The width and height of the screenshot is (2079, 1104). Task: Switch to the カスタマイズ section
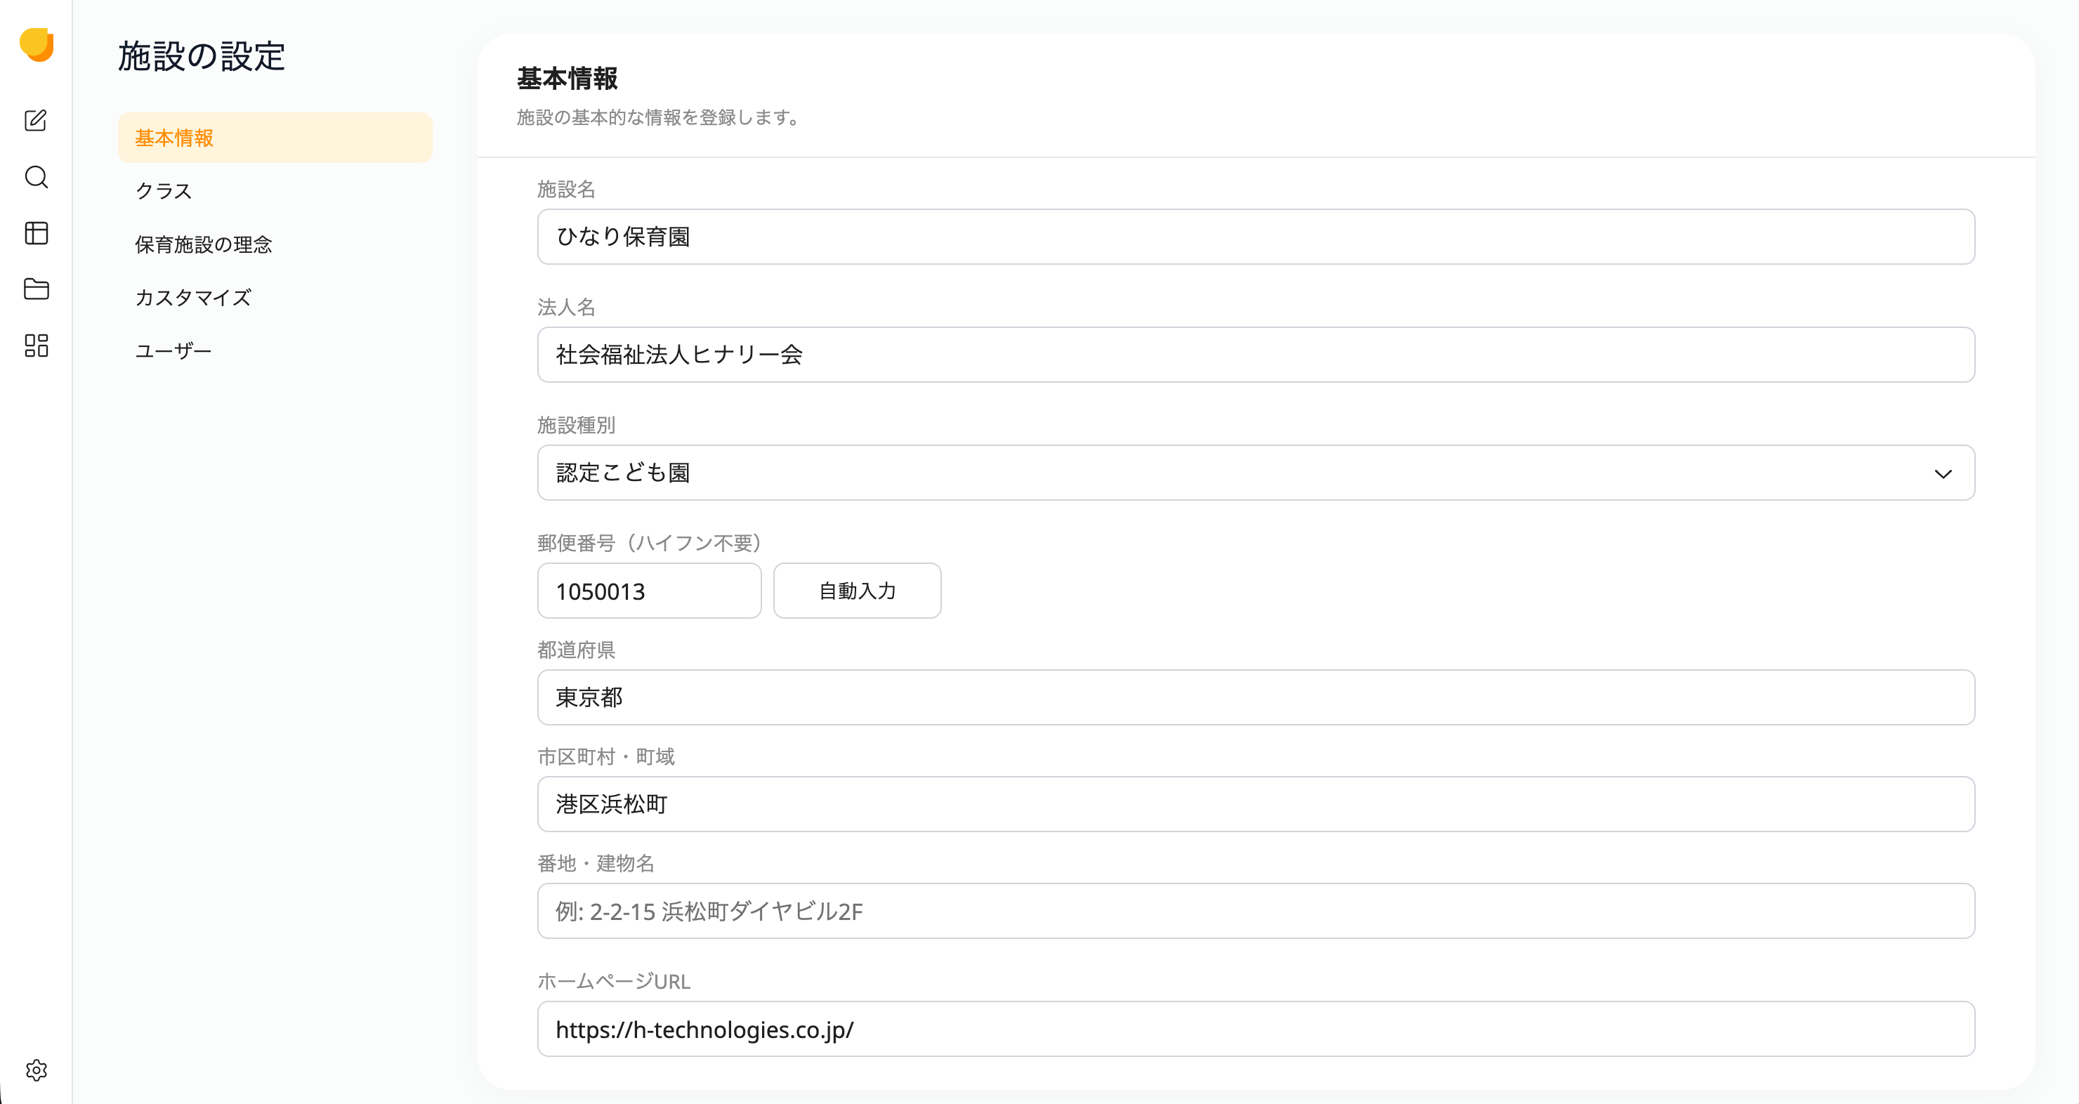(275, 298)
